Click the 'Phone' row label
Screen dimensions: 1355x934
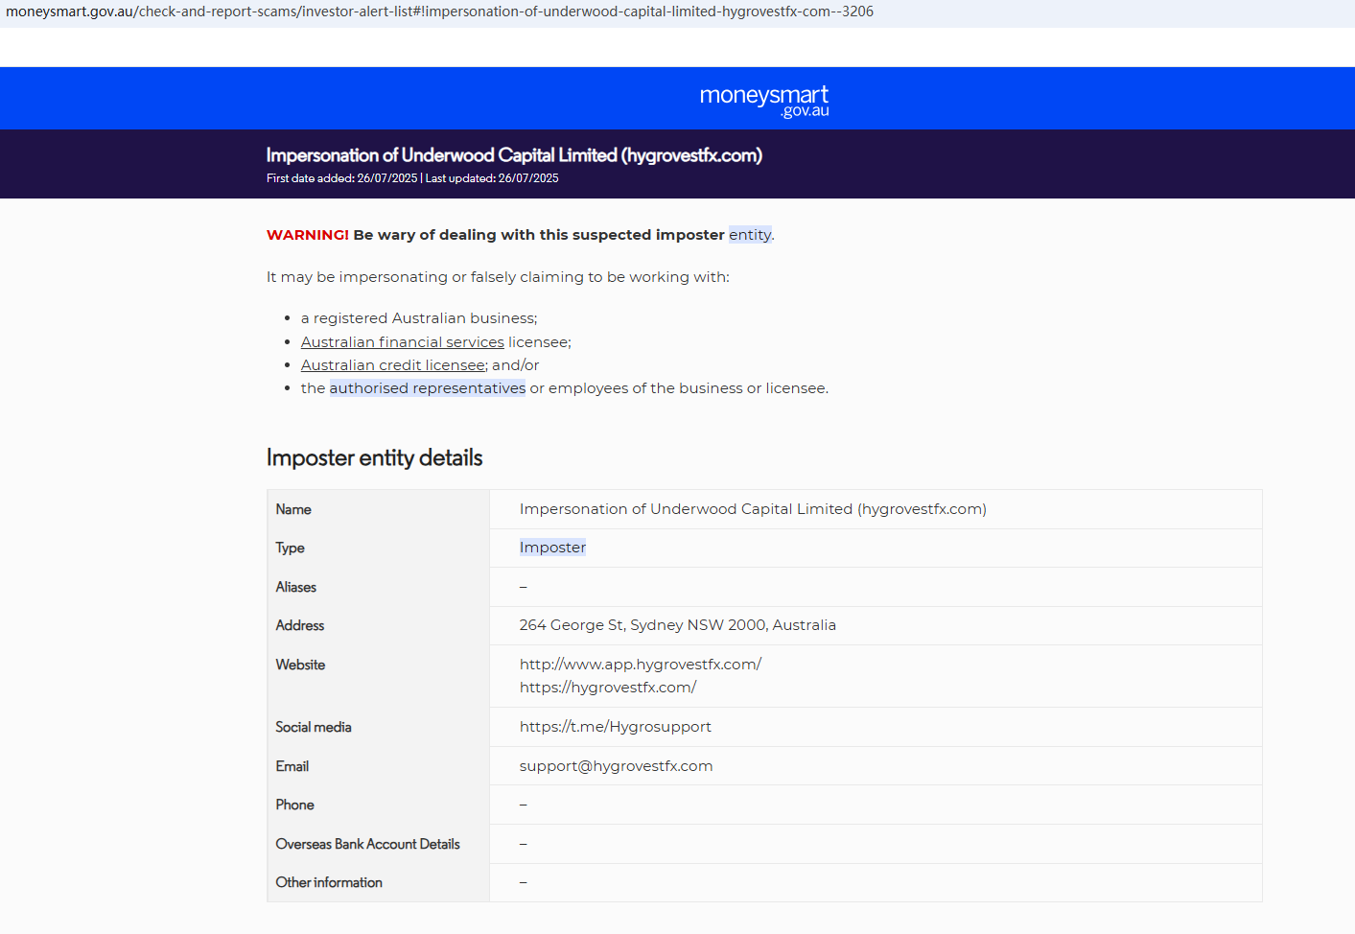[294, 805]
